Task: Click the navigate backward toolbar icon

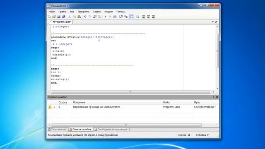Action: [95, 17]
